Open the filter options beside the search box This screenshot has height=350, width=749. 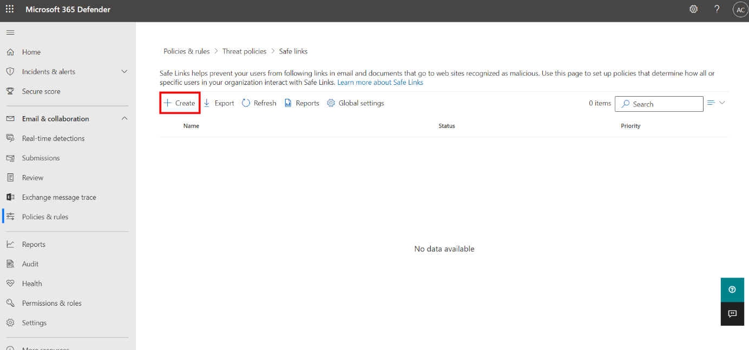point(711,103)
